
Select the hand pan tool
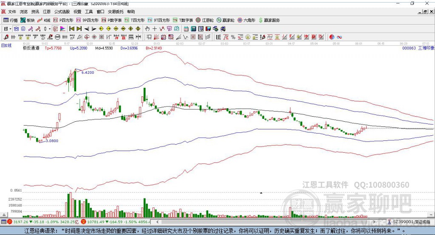pyautogui.click(x=147, y=29)
